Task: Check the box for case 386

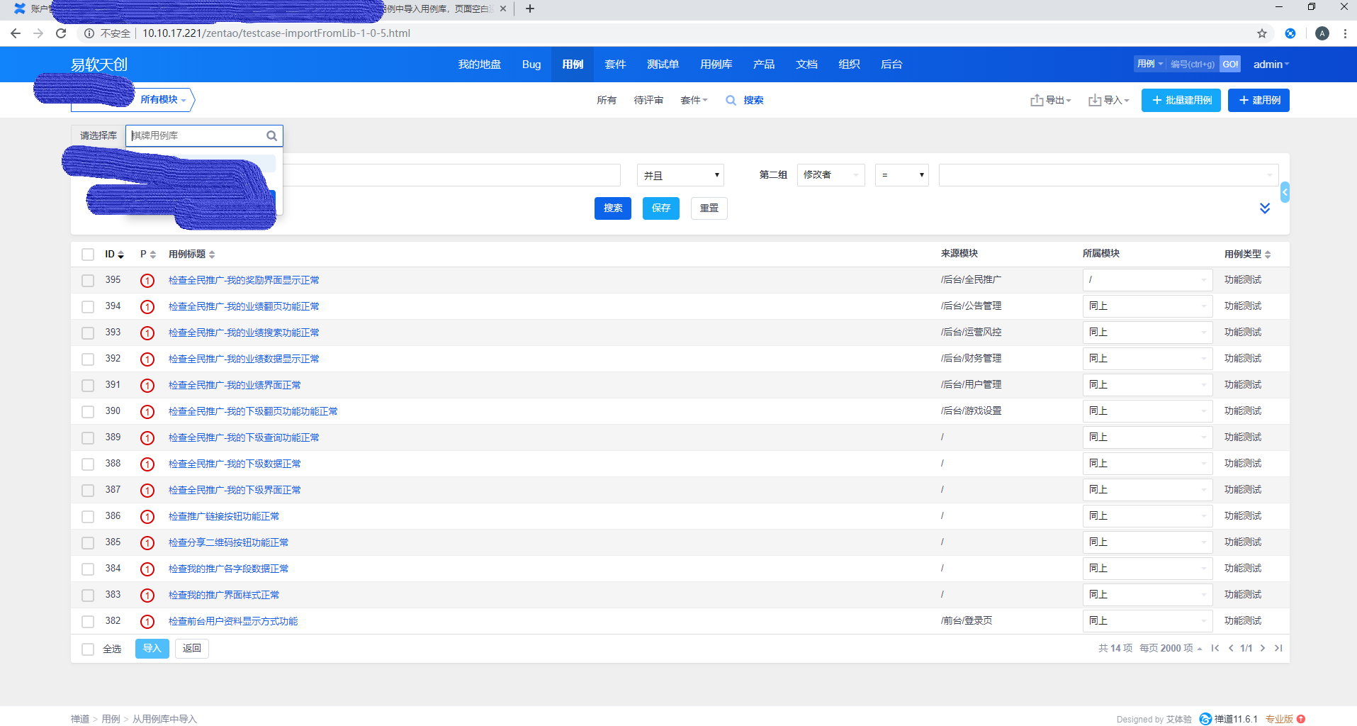Action: tap(88, 517)
